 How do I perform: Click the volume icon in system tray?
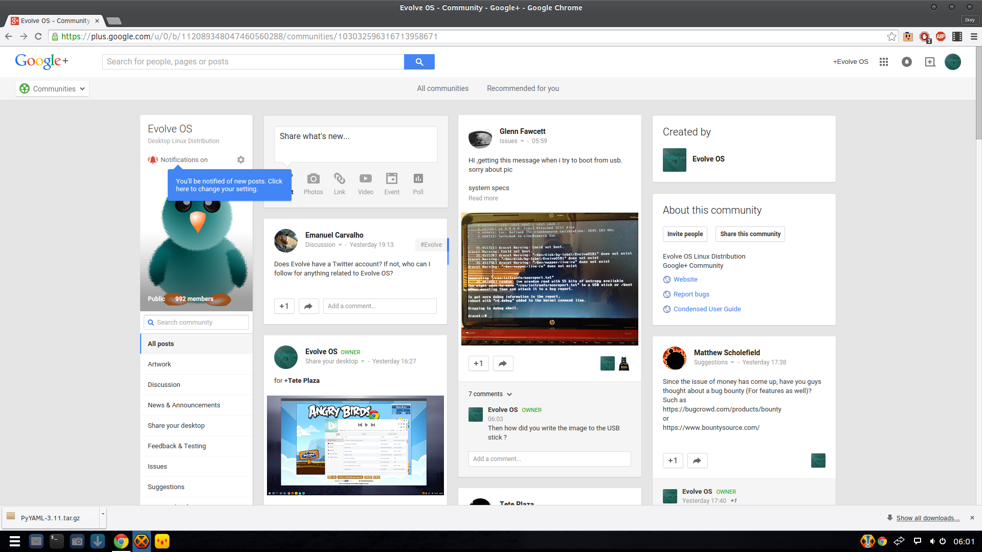932,541
